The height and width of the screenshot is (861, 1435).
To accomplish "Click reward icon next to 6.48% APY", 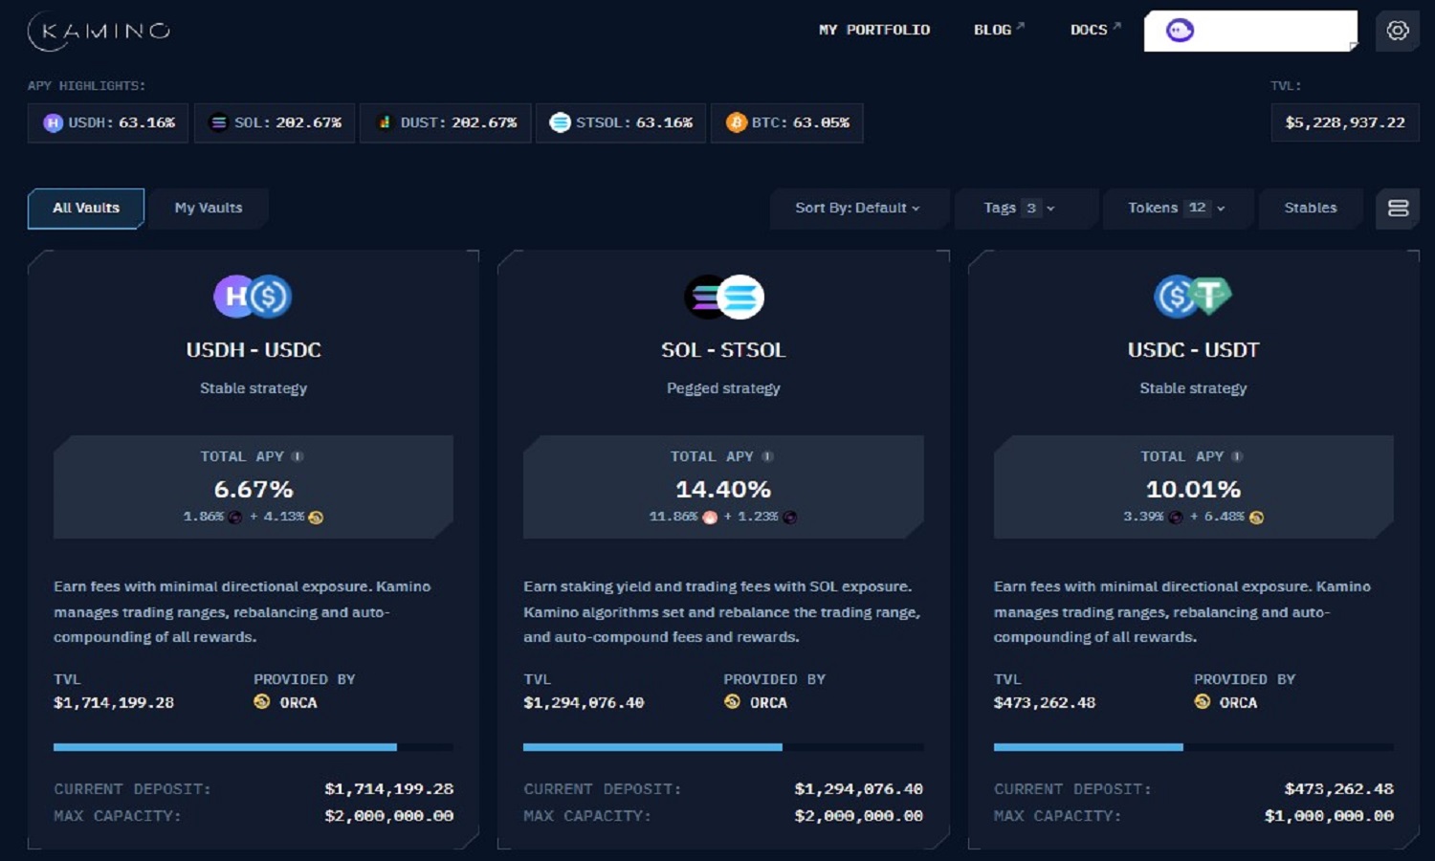I will [1256, 518].
